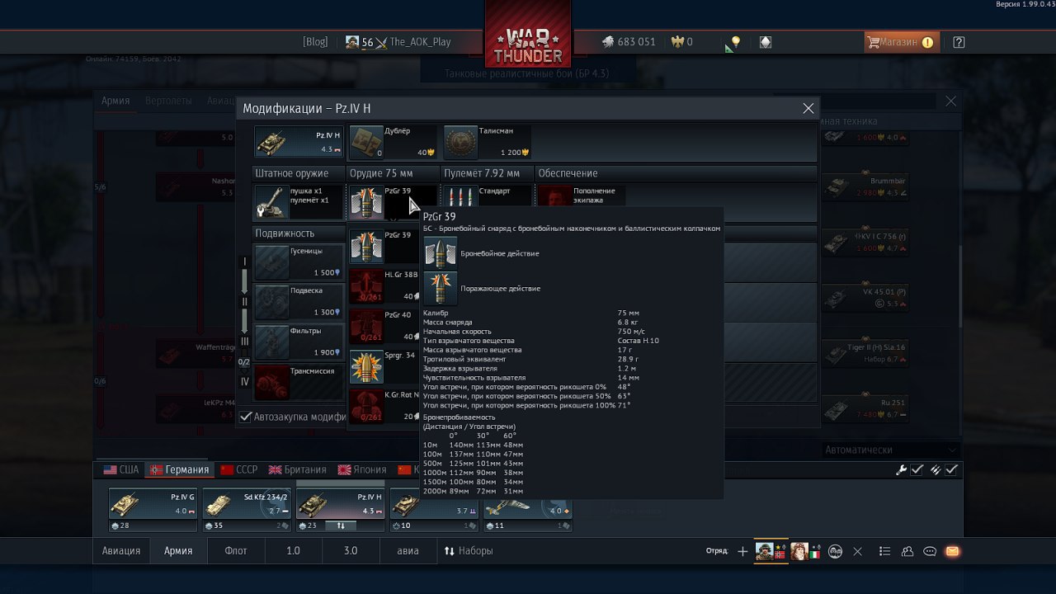Screen dimensions: 1056x594
Task: Select the Флот tab in bottom bar
Action: (236, 550)
